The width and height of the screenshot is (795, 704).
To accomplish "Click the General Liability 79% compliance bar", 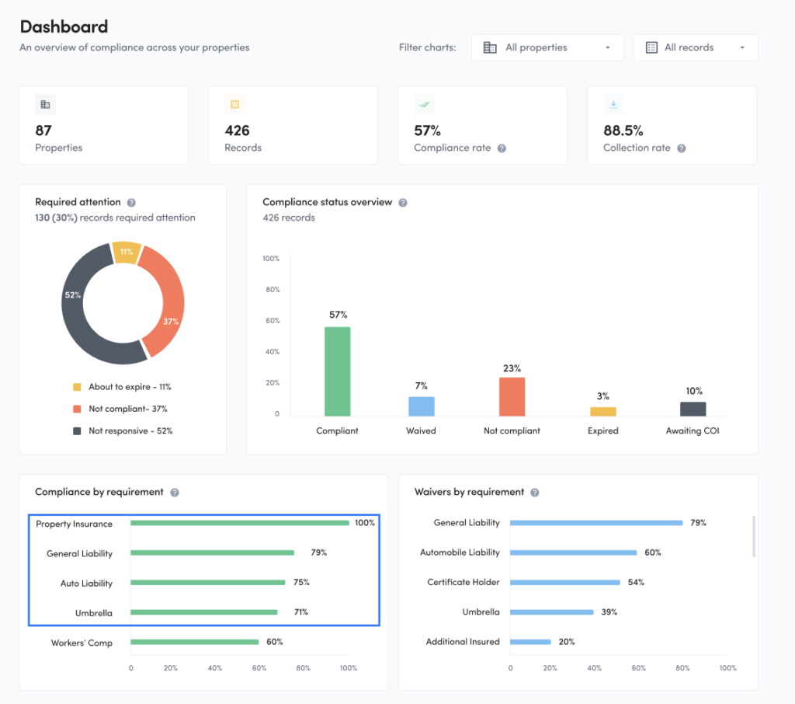I will tap(213, 552).
